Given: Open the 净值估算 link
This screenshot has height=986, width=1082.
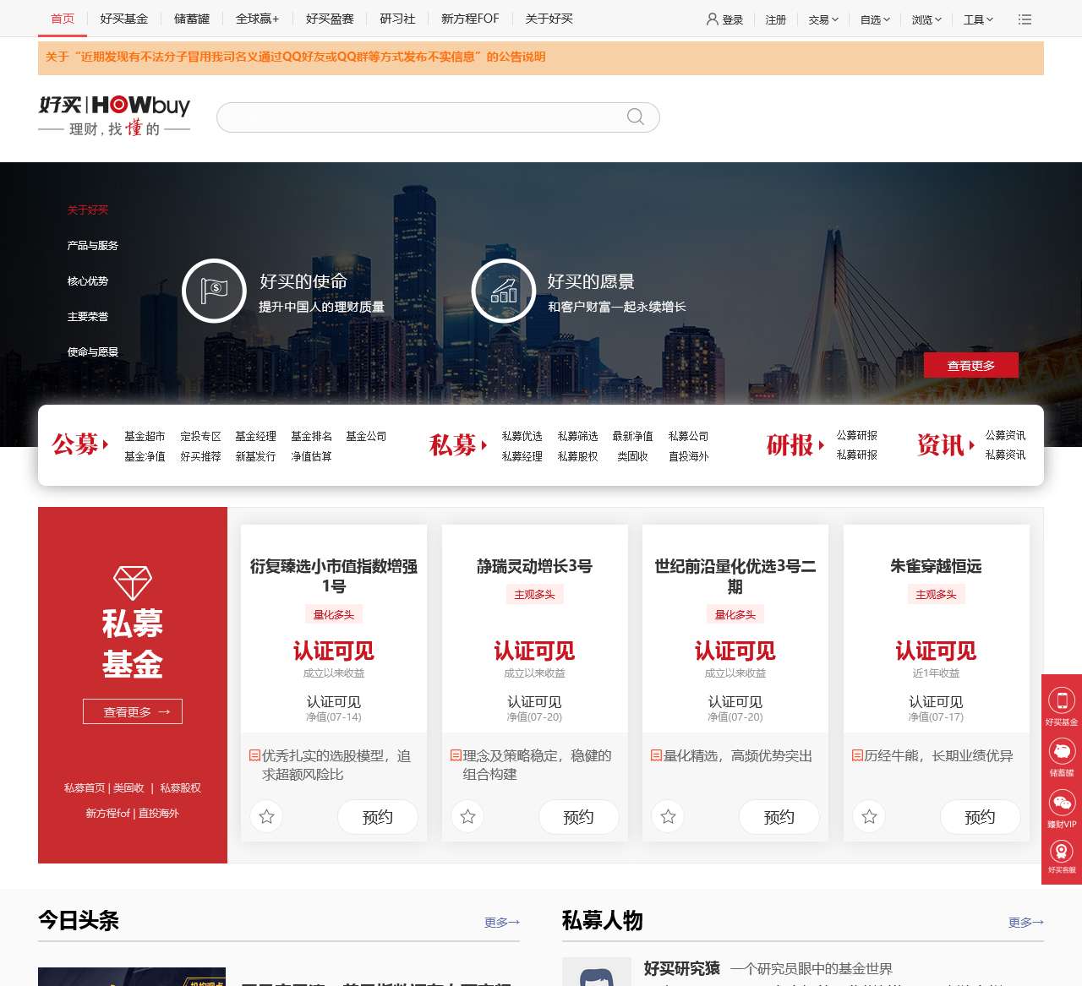Looking at the screenshot, I should [311, 456].
